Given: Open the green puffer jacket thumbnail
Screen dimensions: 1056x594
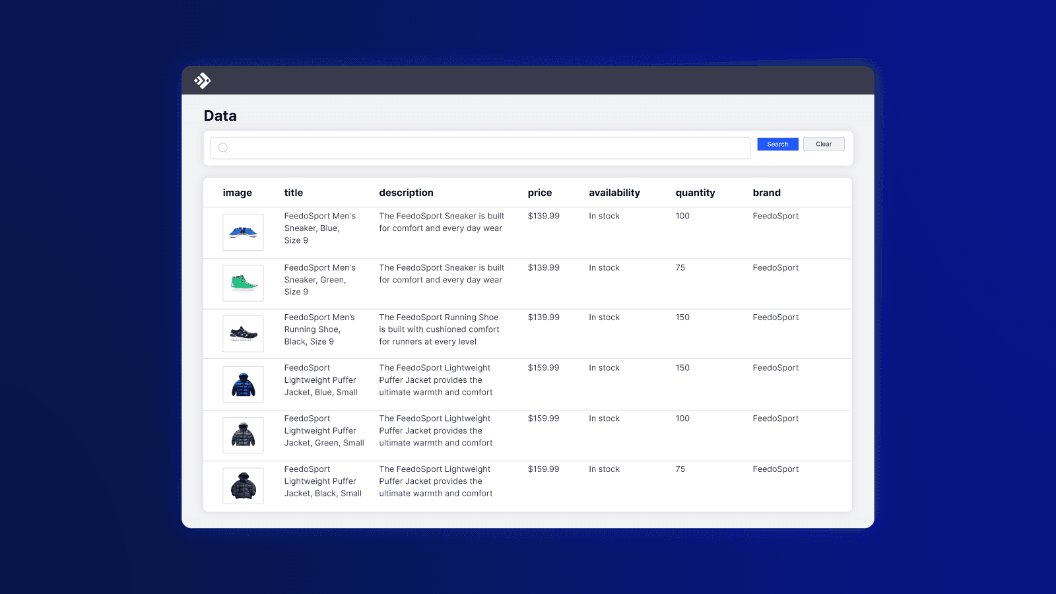Looking at the screenshot, I should pos(243,434).
